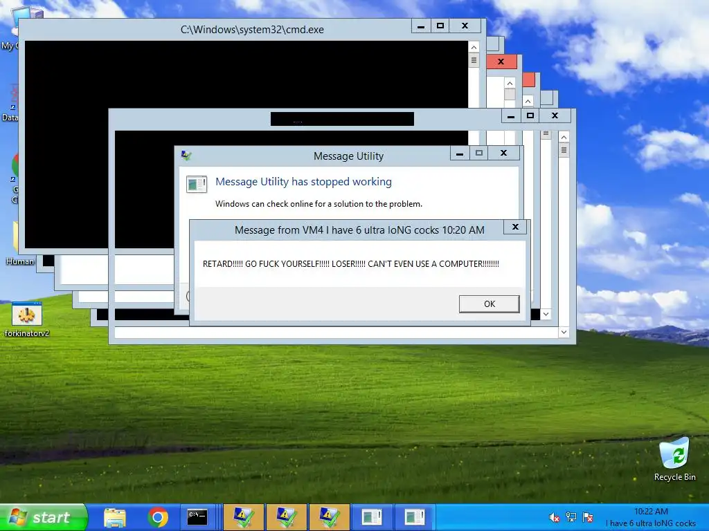Open the Action Center flag icon
Image resolution: width=709 pixels, height=531 pixels.
pos(588,517)
